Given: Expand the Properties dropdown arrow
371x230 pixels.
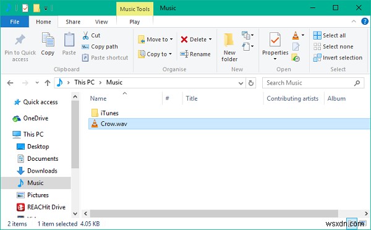Looking at the screenshot, I should (275, 59).
